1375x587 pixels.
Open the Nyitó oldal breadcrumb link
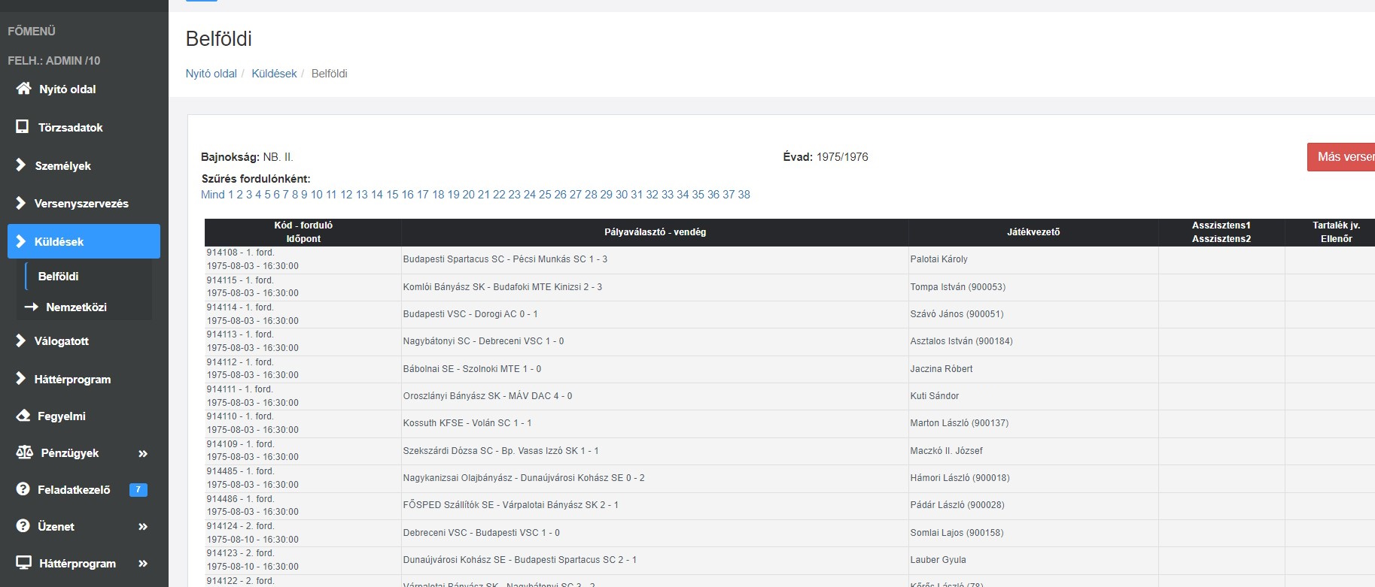click(x=211, y=74)
